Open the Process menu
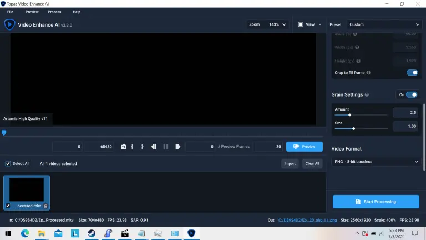 [54, 12]
